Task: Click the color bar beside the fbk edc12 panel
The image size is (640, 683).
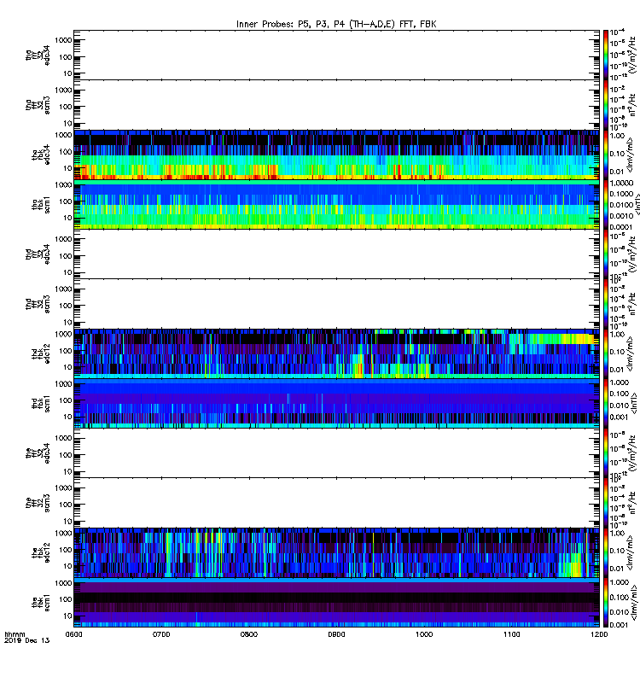Action: [606, 552]
